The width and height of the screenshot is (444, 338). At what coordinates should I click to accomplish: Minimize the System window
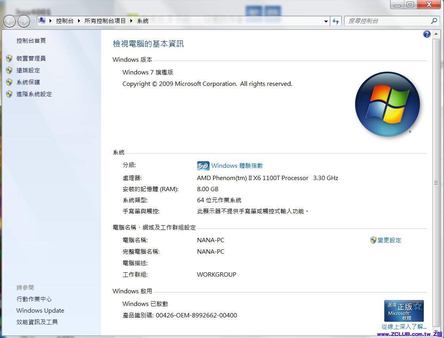(x=397, y=4)
